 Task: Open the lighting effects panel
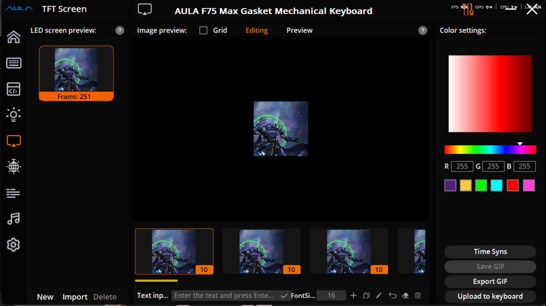14,114
